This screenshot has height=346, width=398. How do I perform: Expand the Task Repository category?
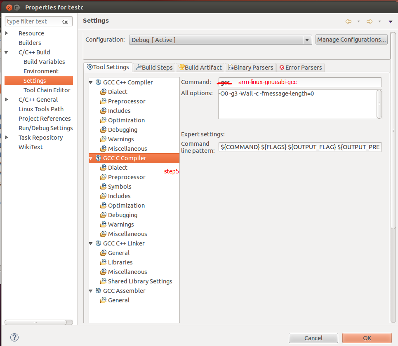[x=7, y=138]
